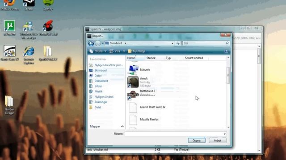Click the Avbryt button
The image size is (286, 160).
218,140
